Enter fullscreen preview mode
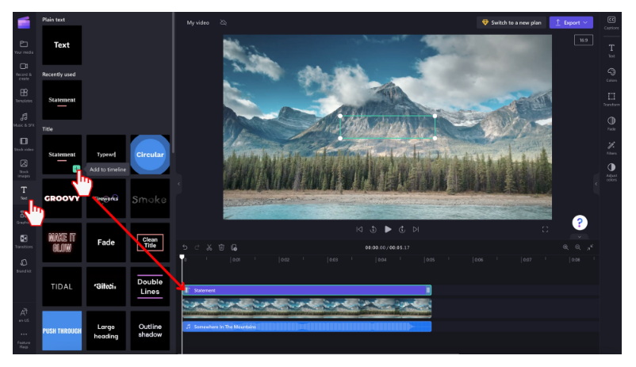This screenshot has height=367, width=636. pos(545,230)
